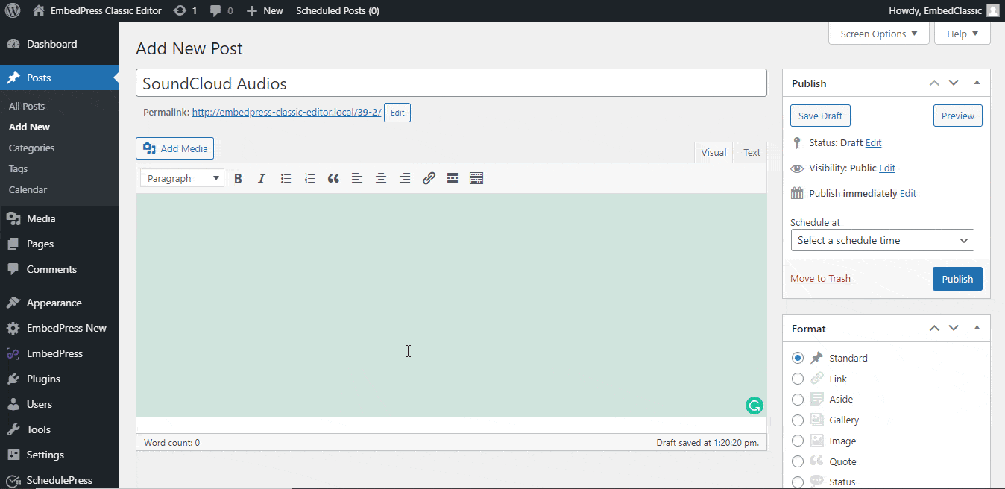Viewport: 1005px width, 489px height.
Task: Toggle the toolbar kitchen sink
Action: click(x=476, y=178)
